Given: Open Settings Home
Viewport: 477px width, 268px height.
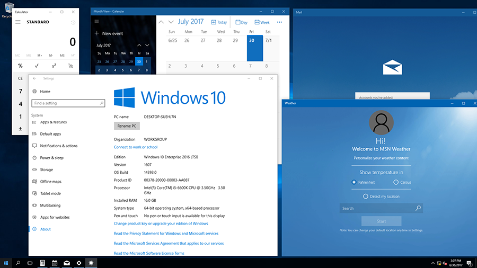Looking at the screenshot, I should (x=41, y=92).
